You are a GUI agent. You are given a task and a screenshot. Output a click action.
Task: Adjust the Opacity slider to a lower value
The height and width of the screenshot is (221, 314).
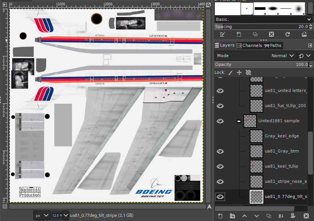click(x=246, y=64)
